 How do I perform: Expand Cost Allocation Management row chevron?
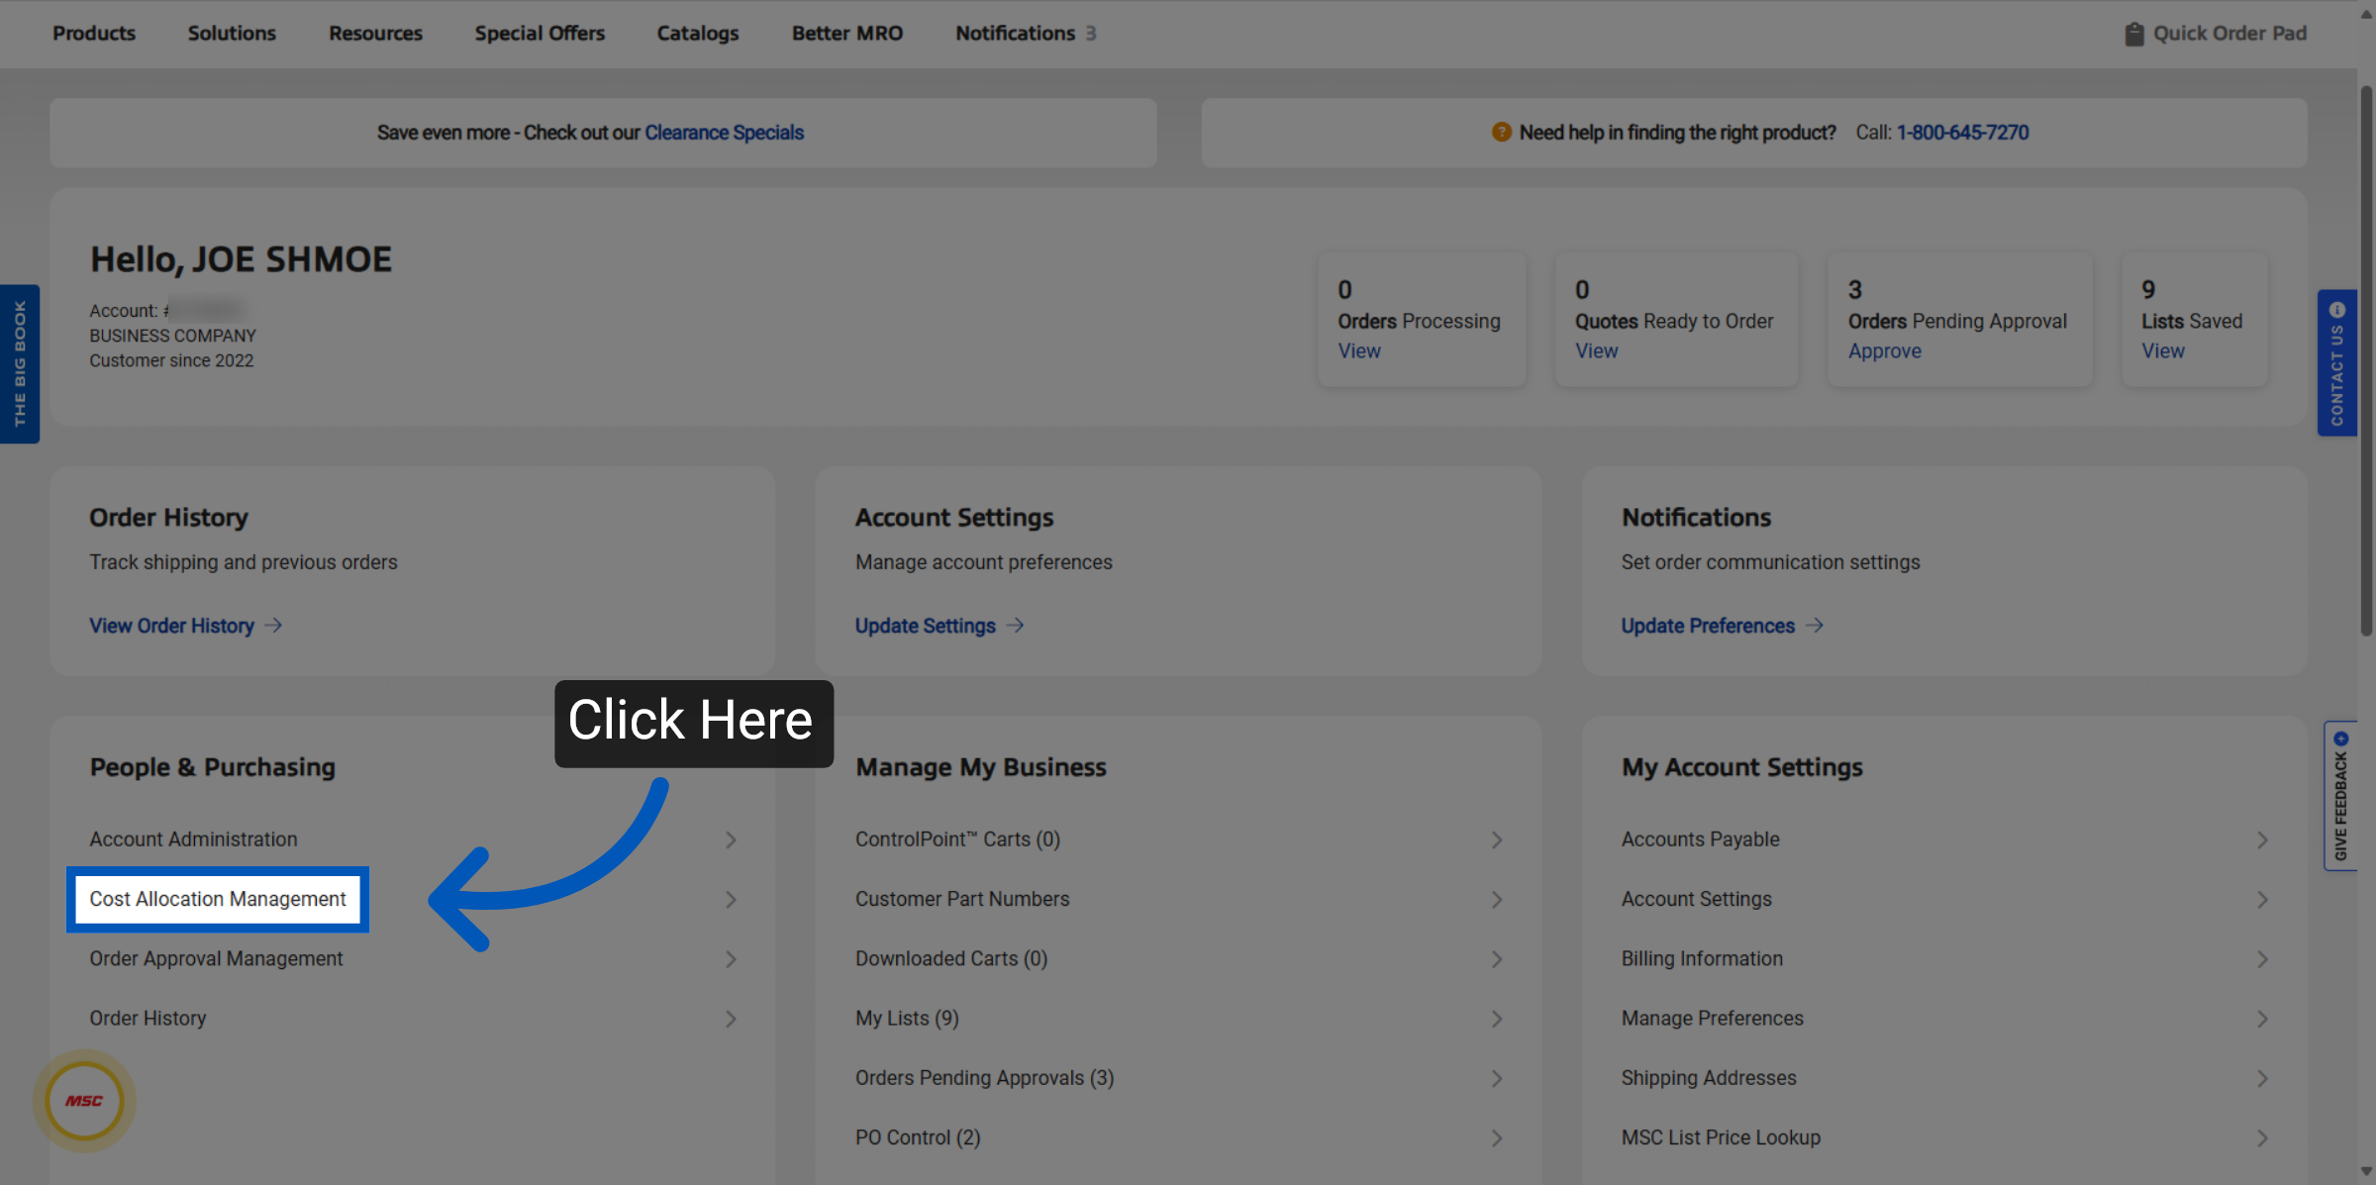coord(731,900)
